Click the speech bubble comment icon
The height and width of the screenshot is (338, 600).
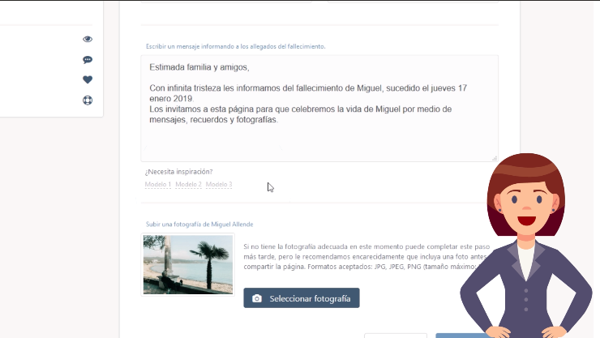(x=88, y=59)
